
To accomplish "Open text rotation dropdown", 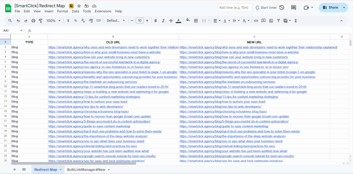I will [246, 21].
